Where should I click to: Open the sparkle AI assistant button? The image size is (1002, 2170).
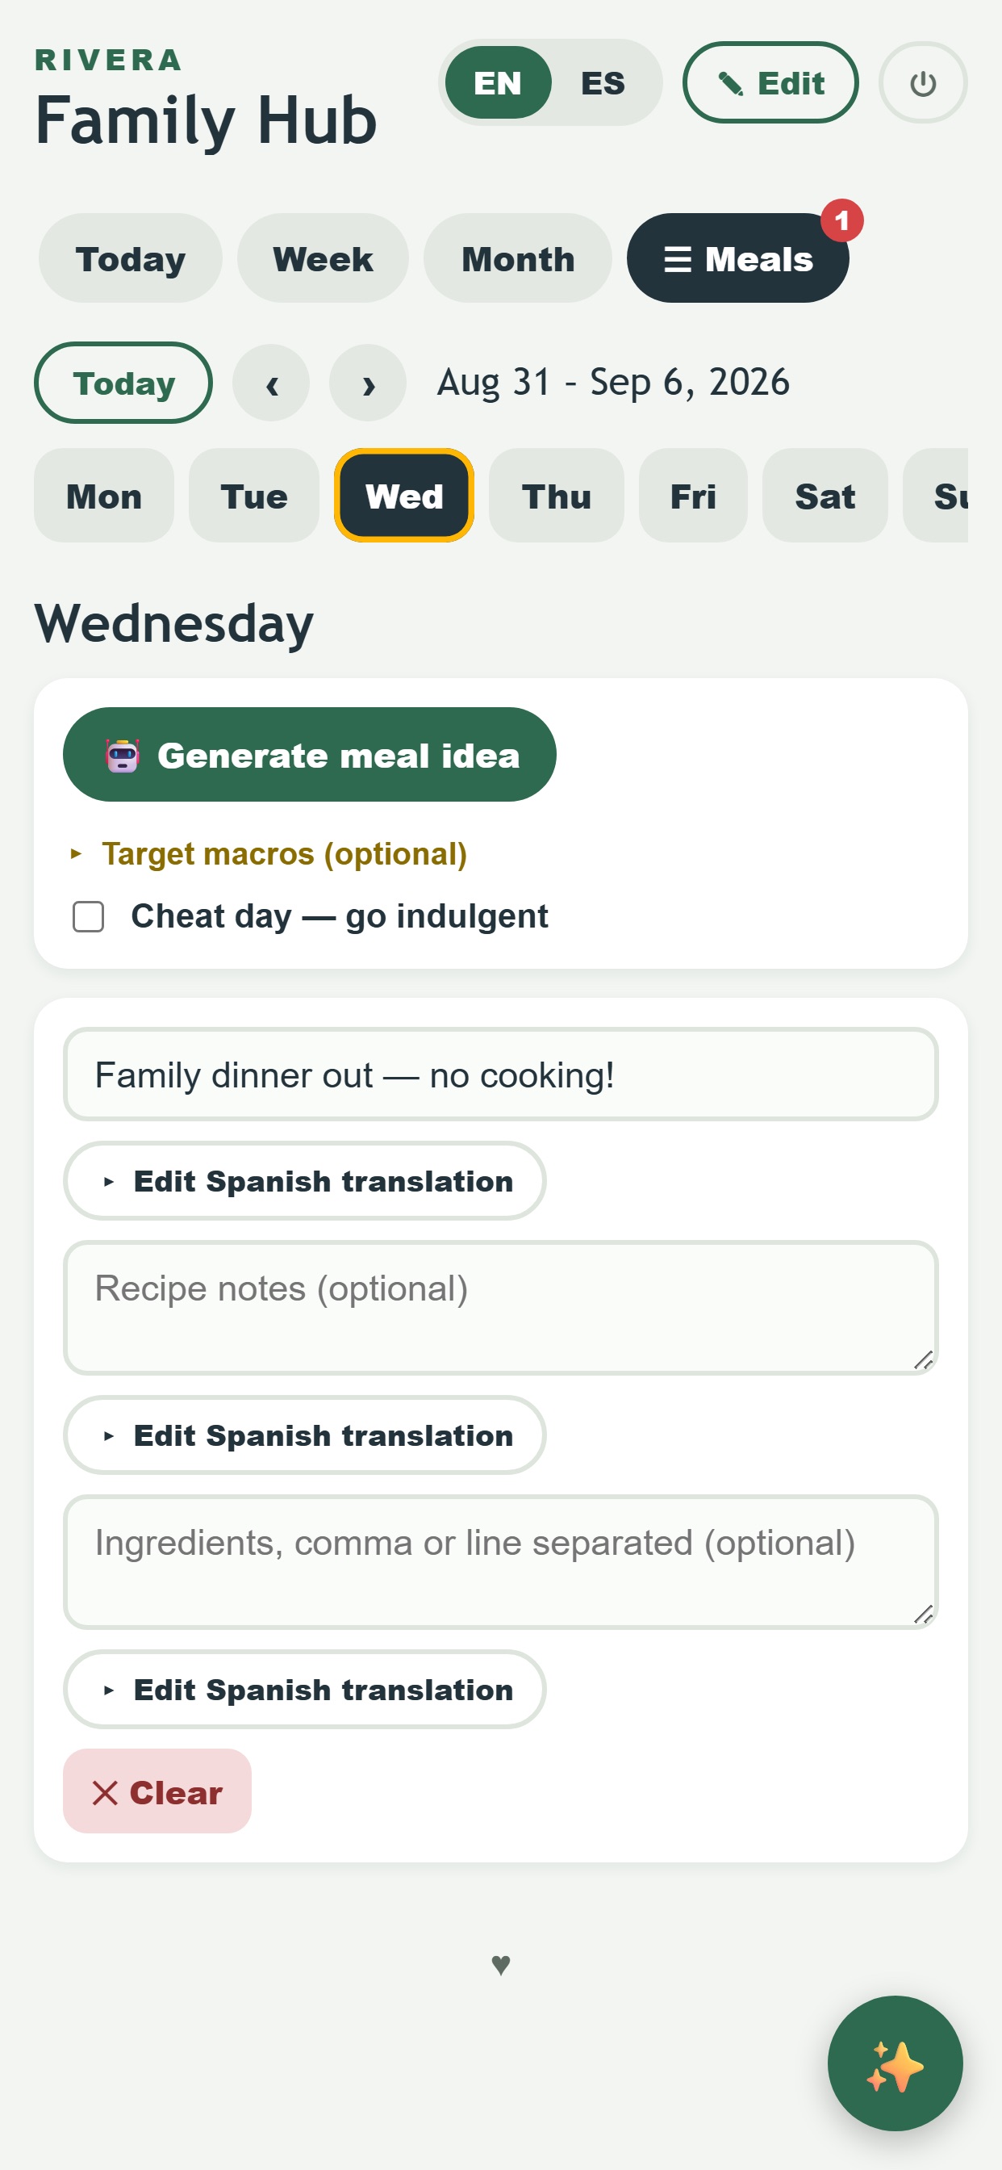894,2062
